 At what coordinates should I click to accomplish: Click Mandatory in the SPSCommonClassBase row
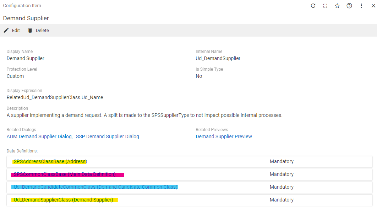pos(282,174)
